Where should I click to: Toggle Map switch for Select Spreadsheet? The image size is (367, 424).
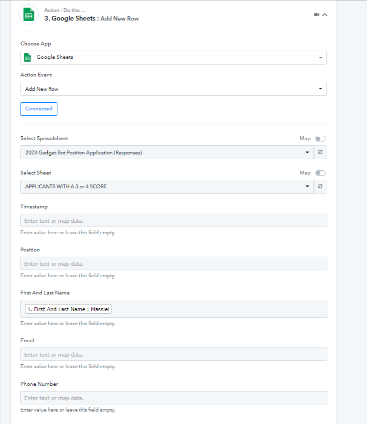(x=320, y=139)
